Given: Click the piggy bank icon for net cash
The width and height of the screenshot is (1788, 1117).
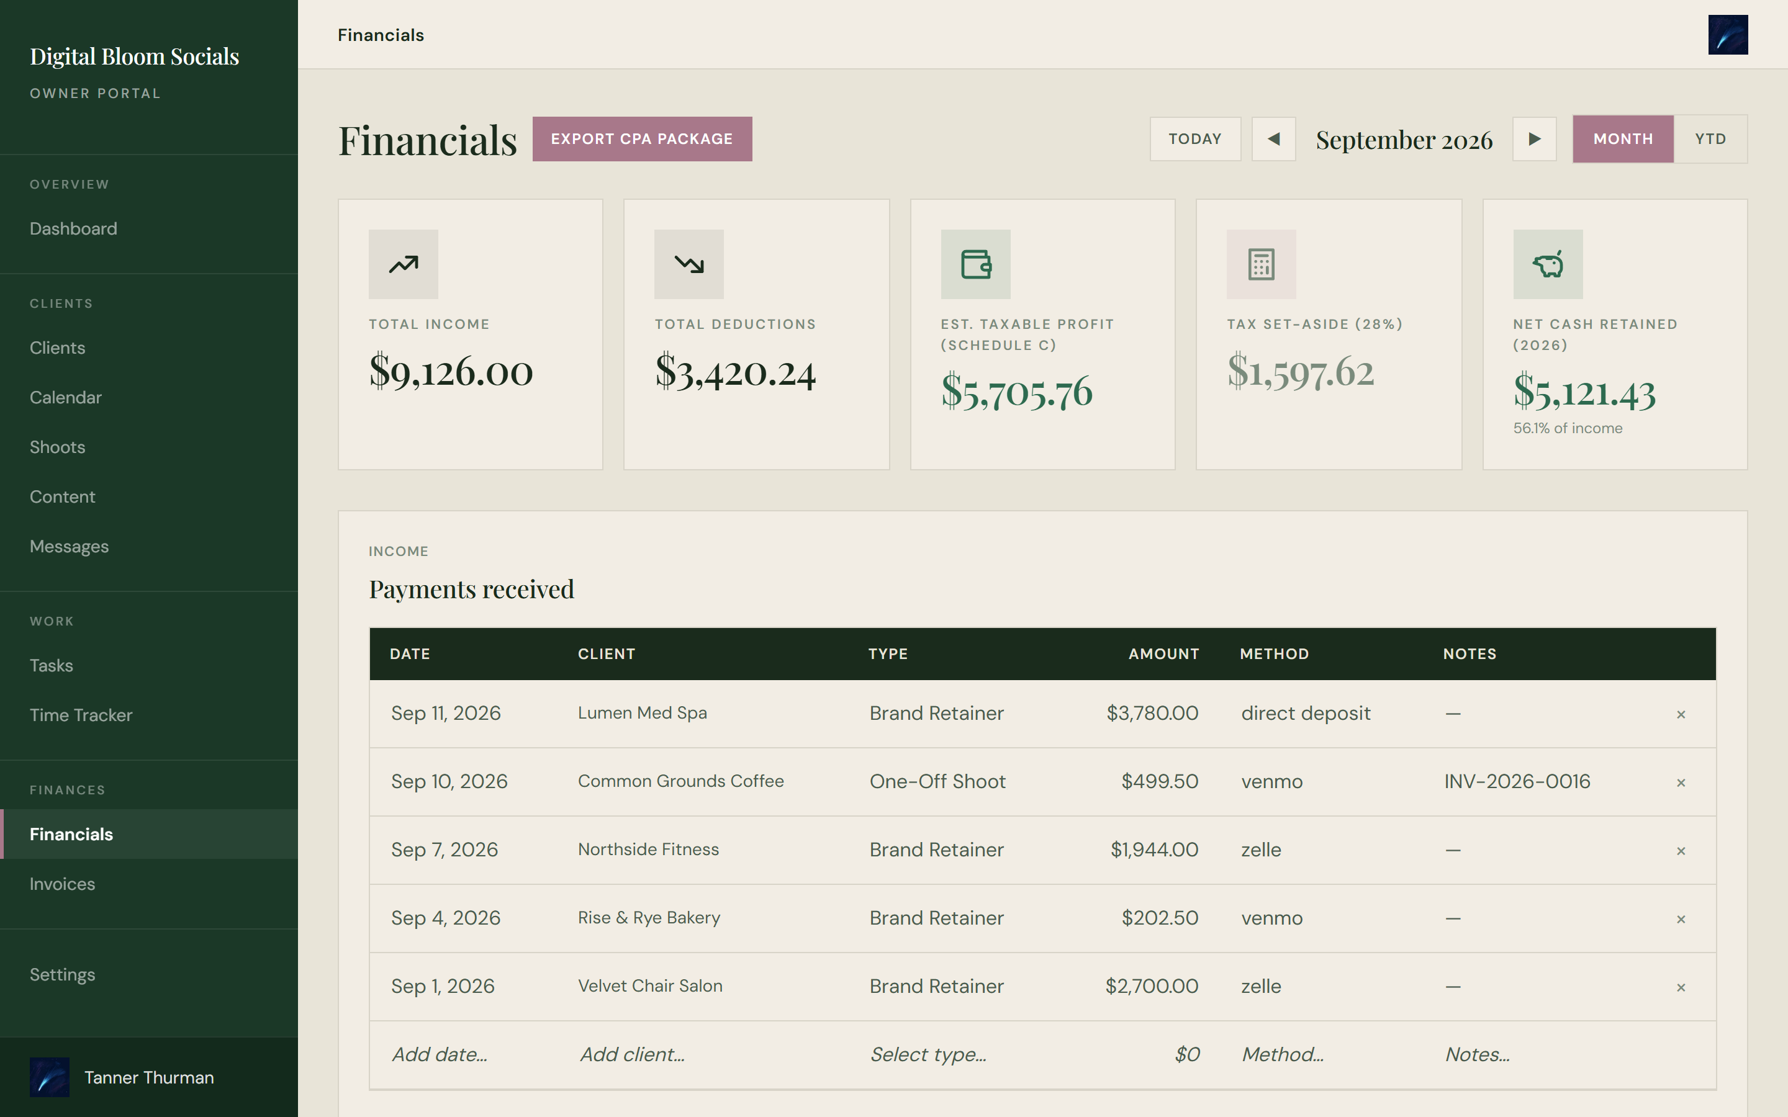Looking at the screenshot, I should [1548, 264].
